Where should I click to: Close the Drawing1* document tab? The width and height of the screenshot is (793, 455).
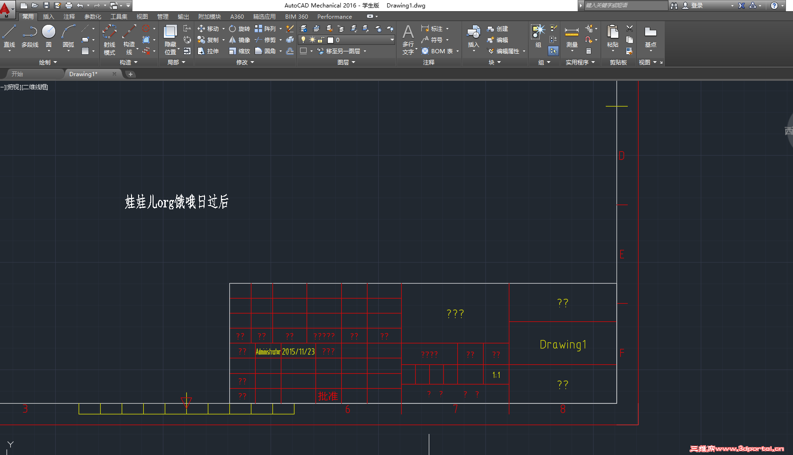click(x=114, y=74)
